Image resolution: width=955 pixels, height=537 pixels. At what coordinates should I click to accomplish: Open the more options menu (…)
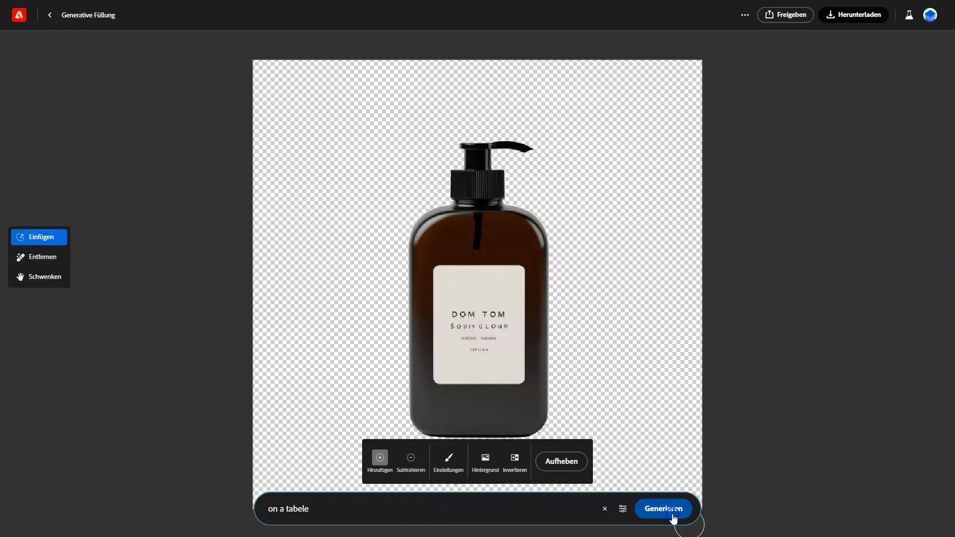coord(745,14)
